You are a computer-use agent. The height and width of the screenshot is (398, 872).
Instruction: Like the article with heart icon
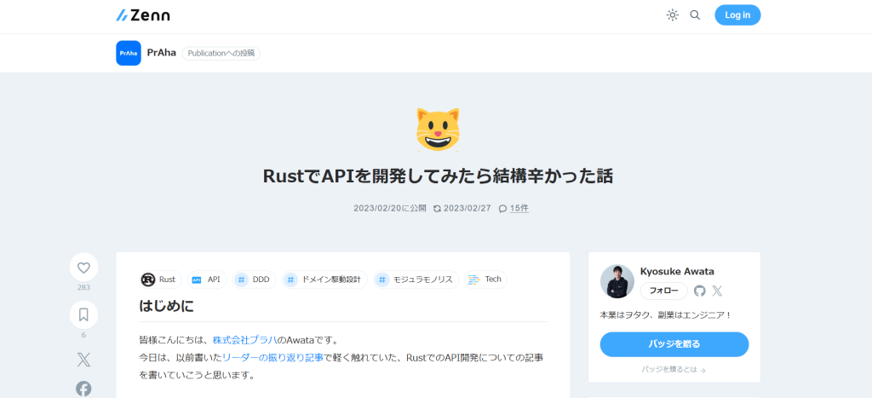pos(83,268)
